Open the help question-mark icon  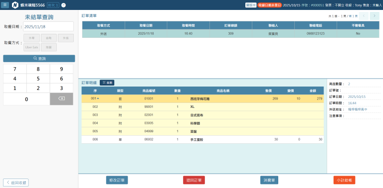(63, 5)
